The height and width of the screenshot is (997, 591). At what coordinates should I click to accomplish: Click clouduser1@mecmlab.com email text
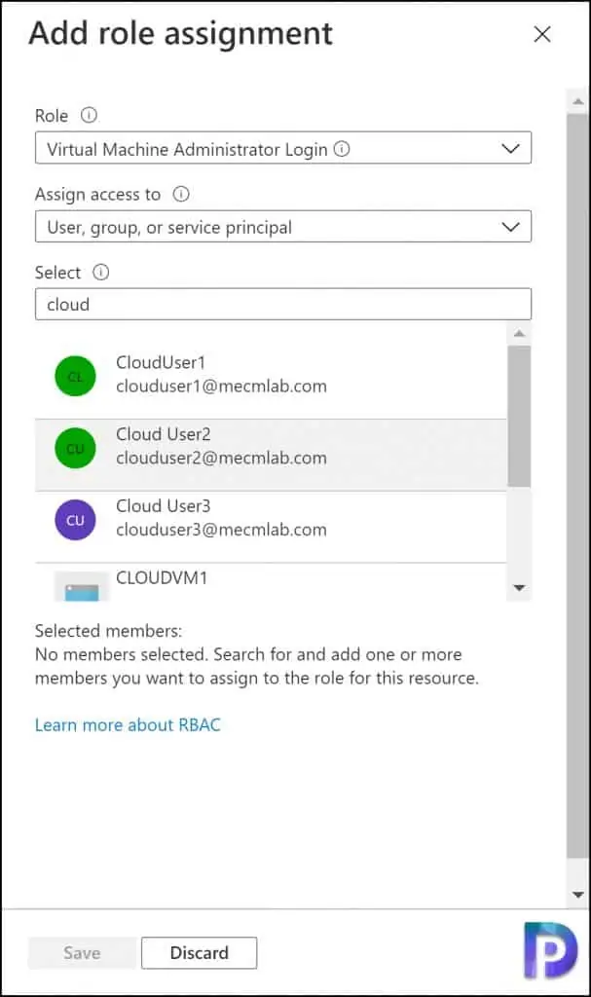point(221,387)
